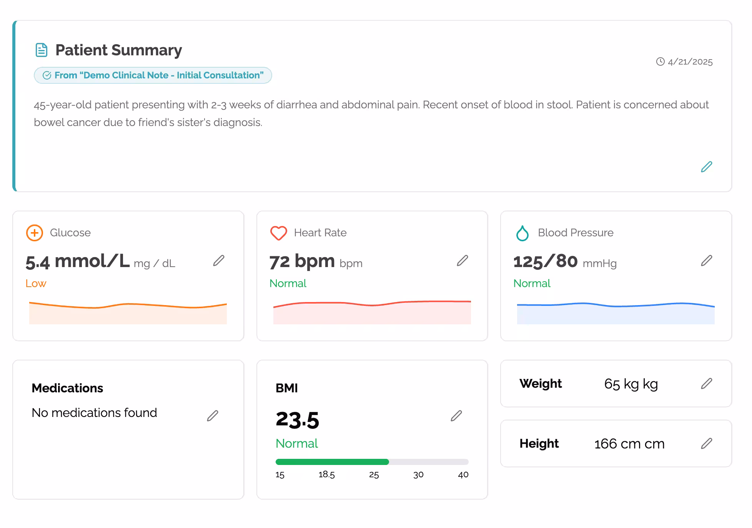Click the Glucose trend chart
Viewport: 752px width, 528px height.
[128, 313]
